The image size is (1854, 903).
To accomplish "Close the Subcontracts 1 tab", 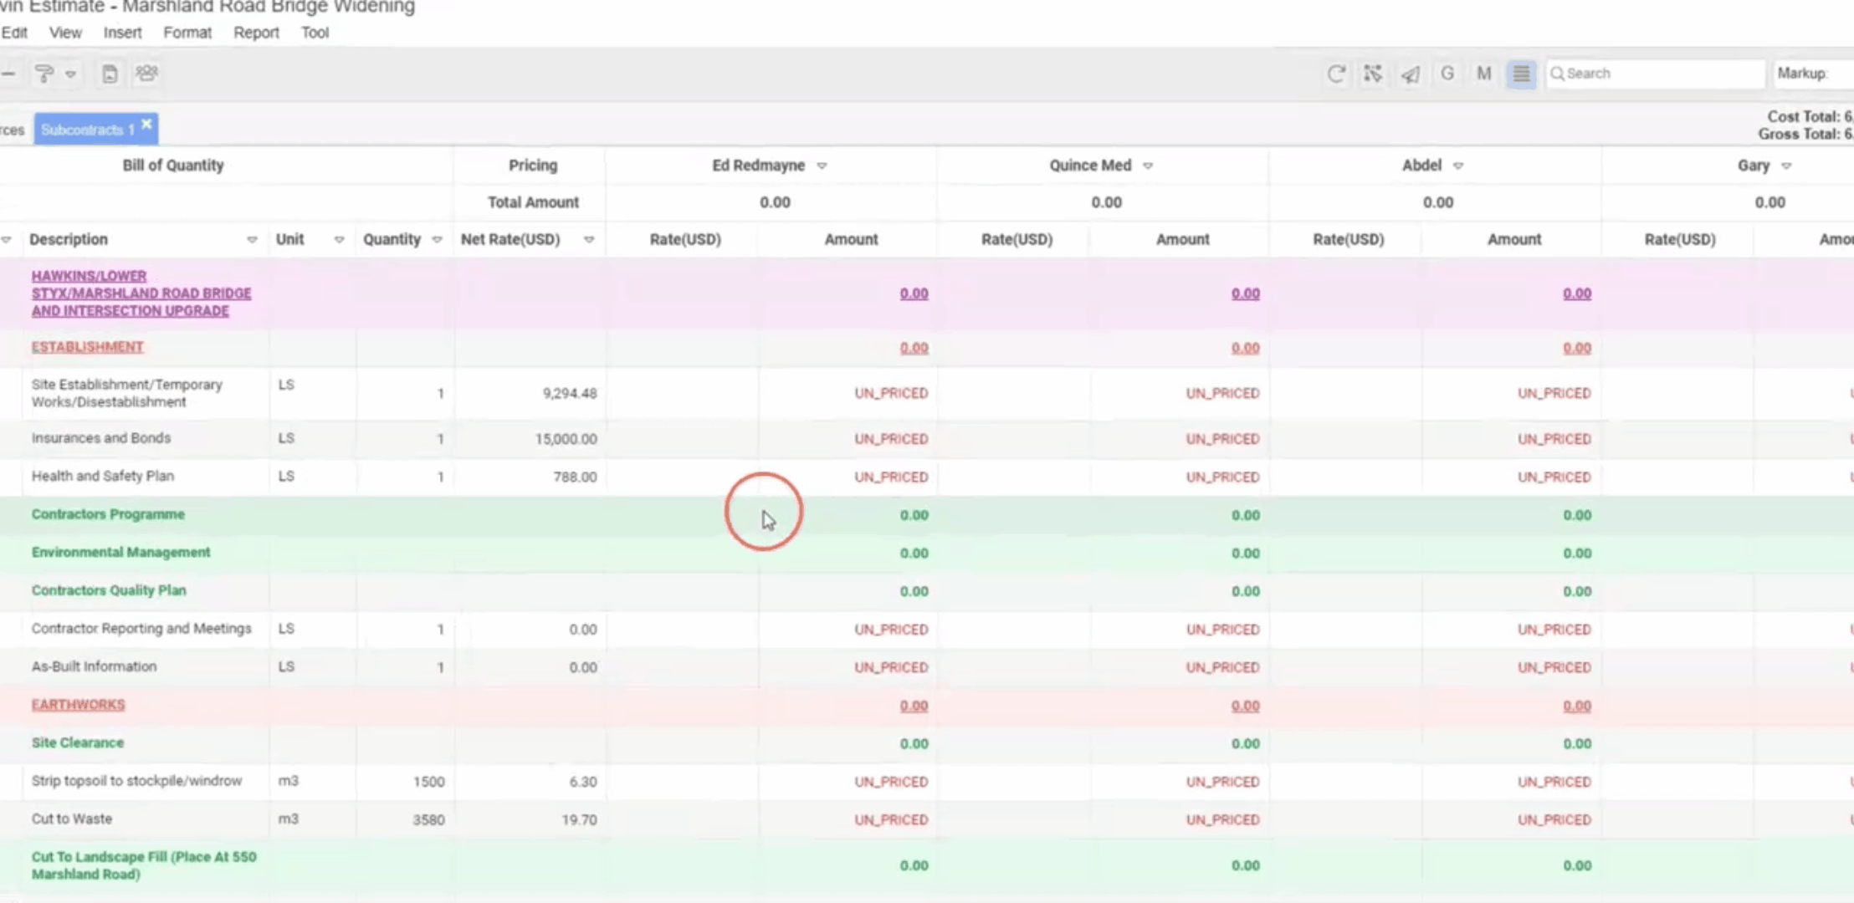I will (147, 125).
